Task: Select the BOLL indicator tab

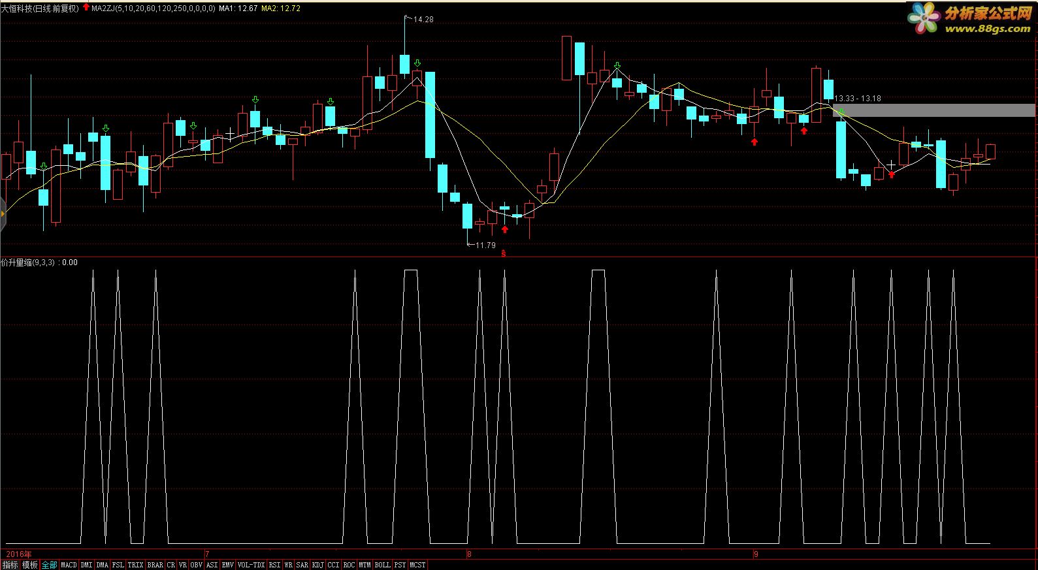Action: coord(383,565)
